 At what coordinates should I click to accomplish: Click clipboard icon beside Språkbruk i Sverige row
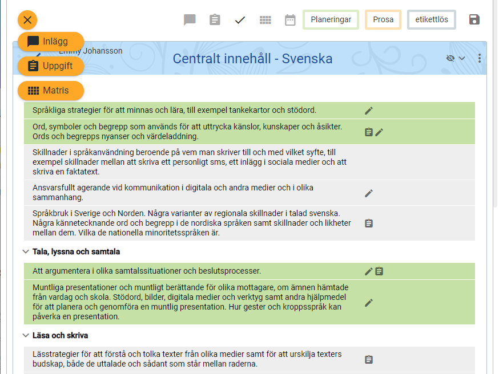(369, 223)
